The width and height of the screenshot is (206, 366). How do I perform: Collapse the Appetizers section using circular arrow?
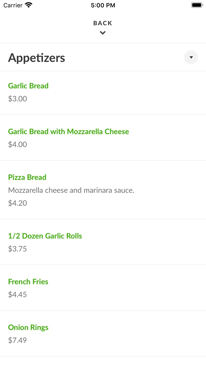point(191,57)
